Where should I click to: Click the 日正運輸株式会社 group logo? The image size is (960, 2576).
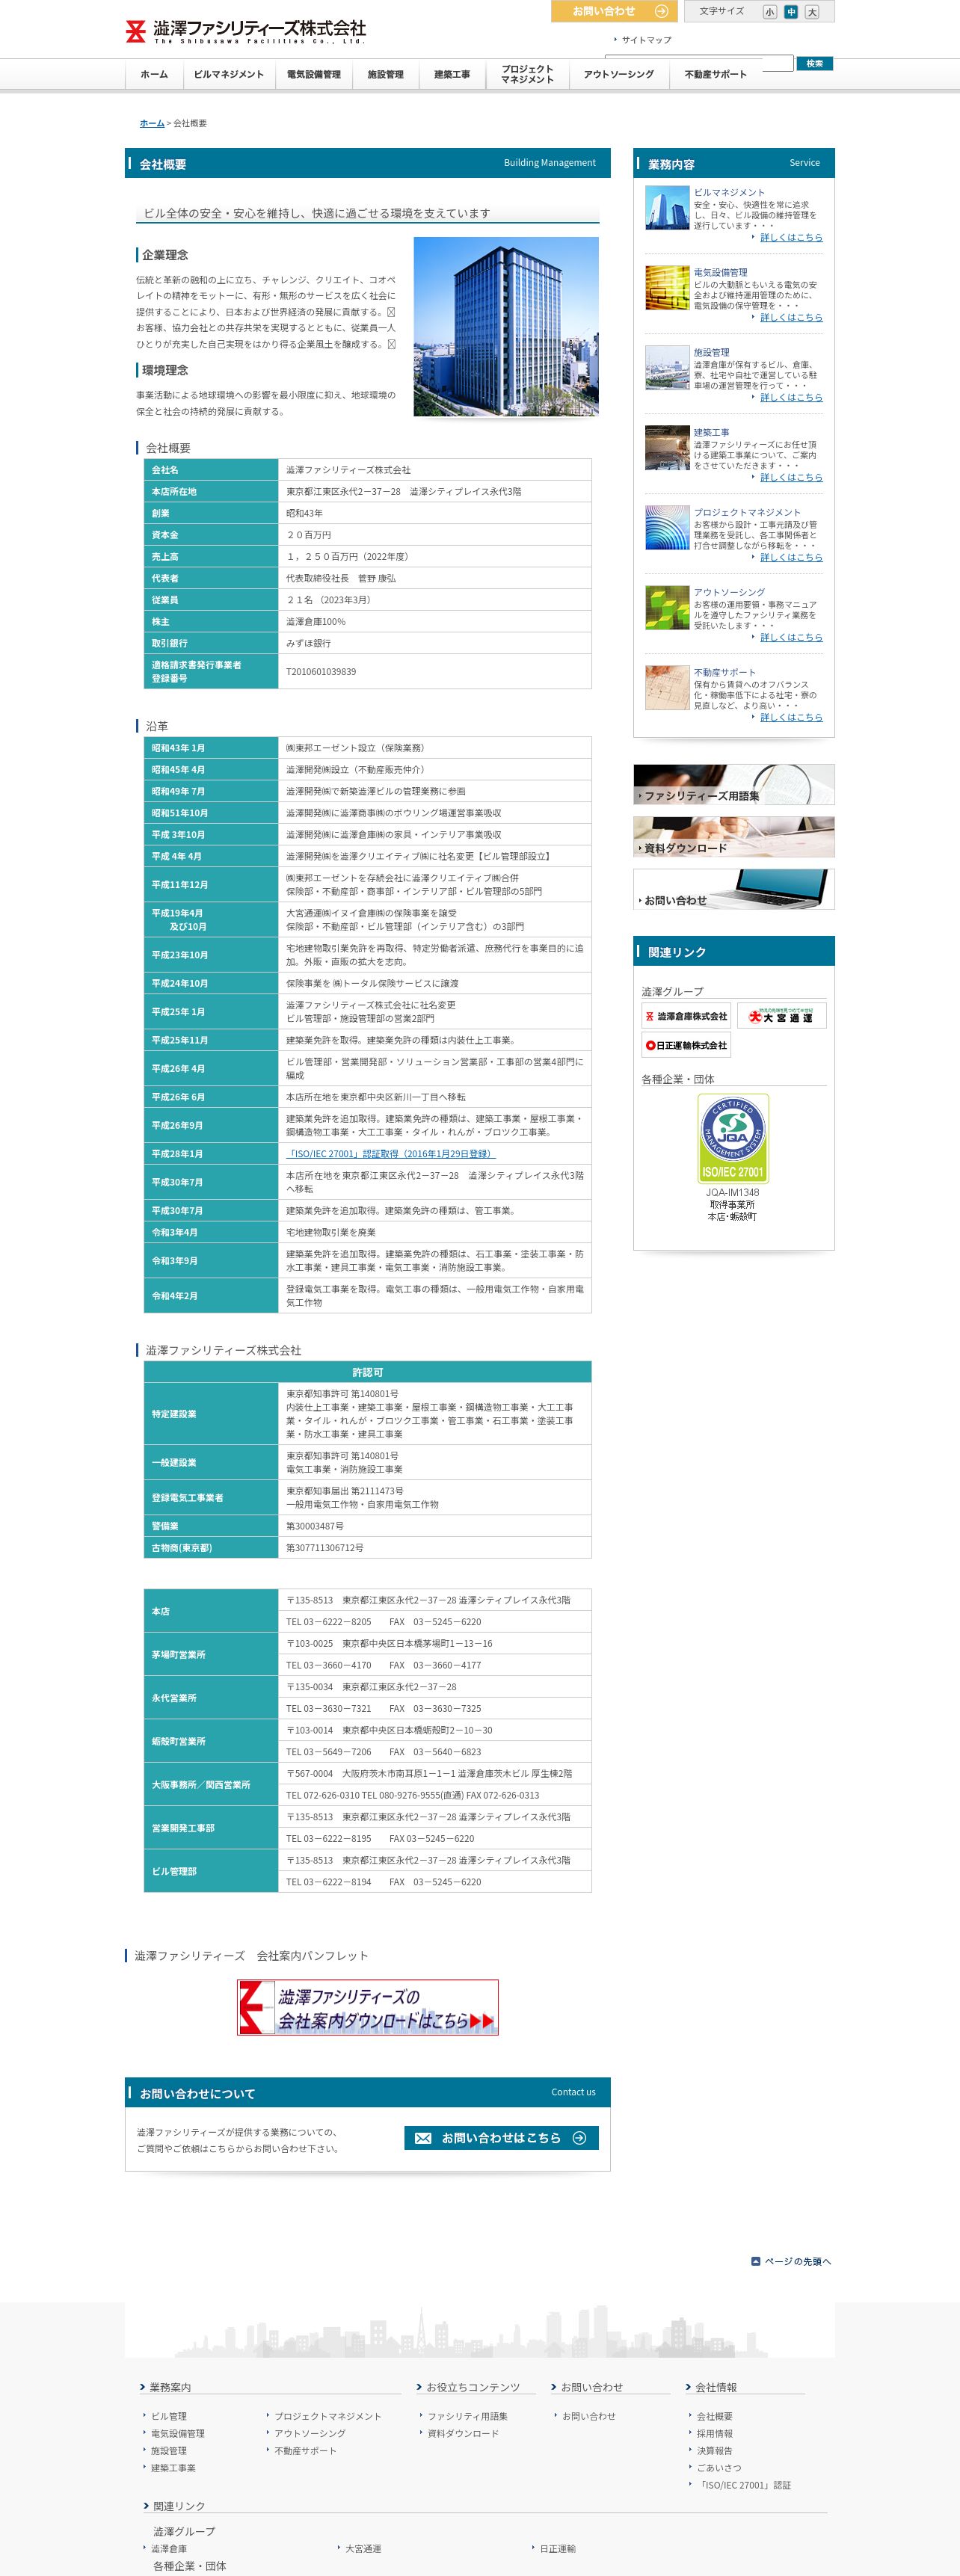point(686,1045)
